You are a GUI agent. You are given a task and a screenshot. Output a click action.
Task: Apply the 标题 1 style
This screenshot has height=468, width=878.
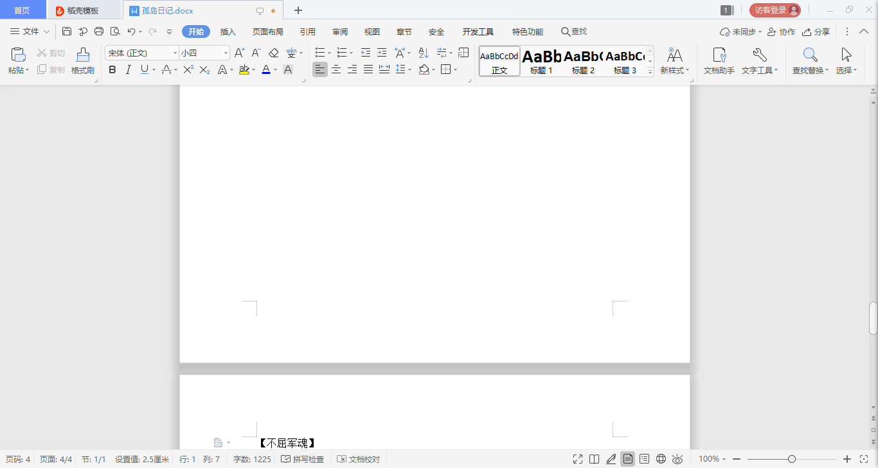[x=542, y=62]
